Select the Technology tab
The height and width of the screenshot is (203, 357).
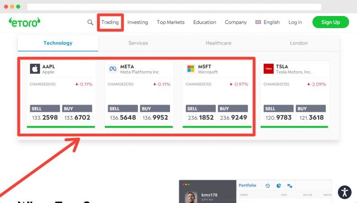click(x=58, y=43)
